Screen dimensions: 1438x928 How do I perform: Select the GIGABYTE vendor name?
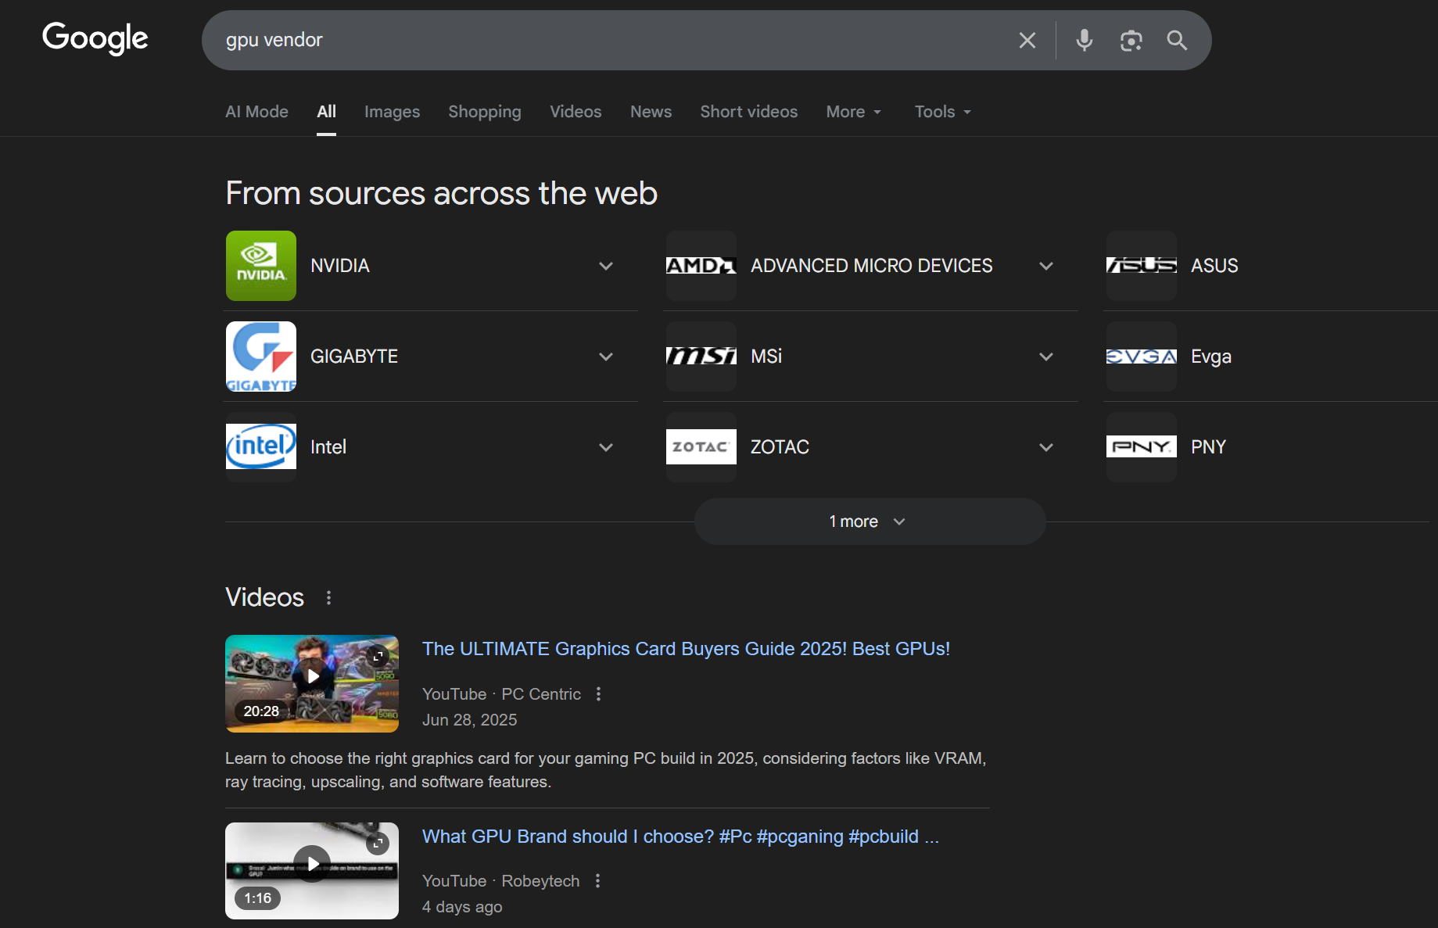(x=354, y=357)
